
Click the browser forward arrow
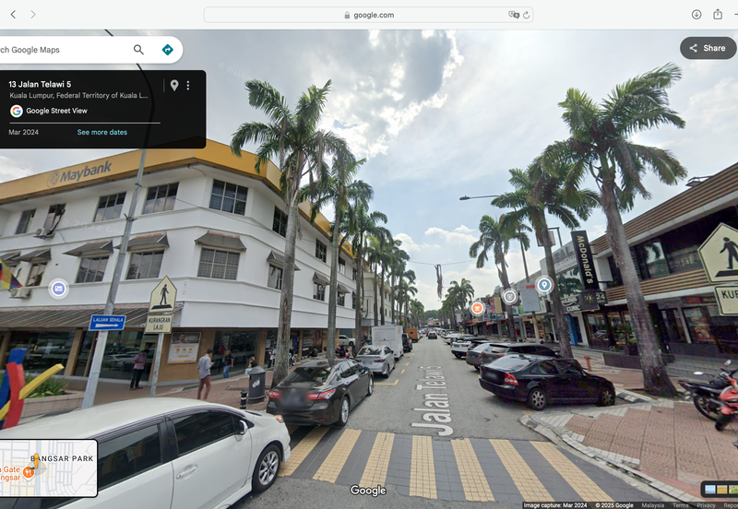[33, 15]
